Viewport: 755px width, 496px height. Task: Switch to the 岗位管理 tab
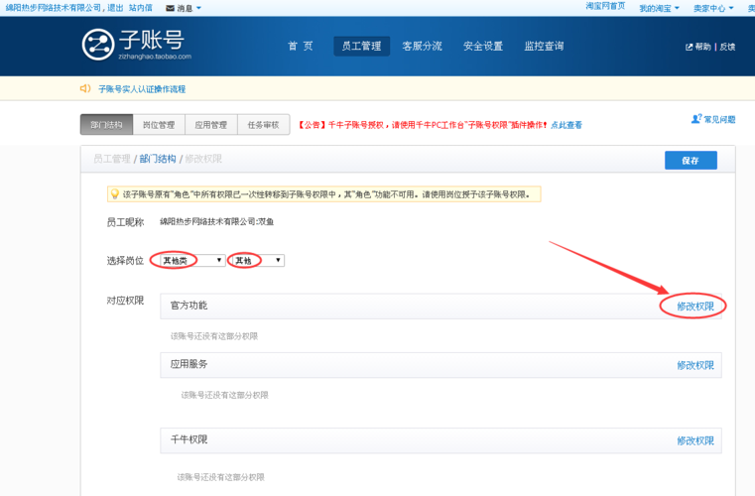[x=159, y=125]
